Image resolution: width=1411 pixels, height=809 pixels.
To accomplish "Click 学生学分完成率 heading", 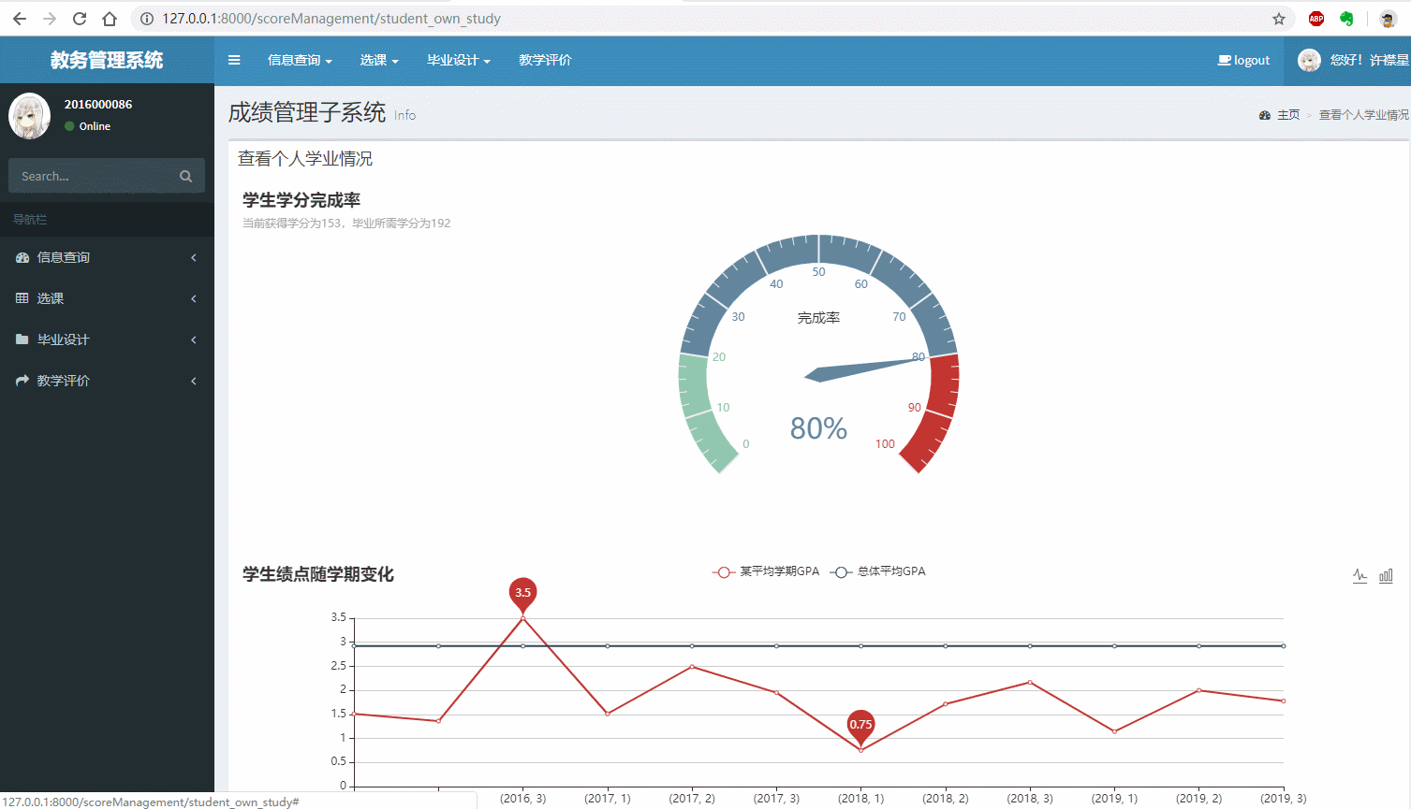I will pyautogui.click(x=301, y=200).
